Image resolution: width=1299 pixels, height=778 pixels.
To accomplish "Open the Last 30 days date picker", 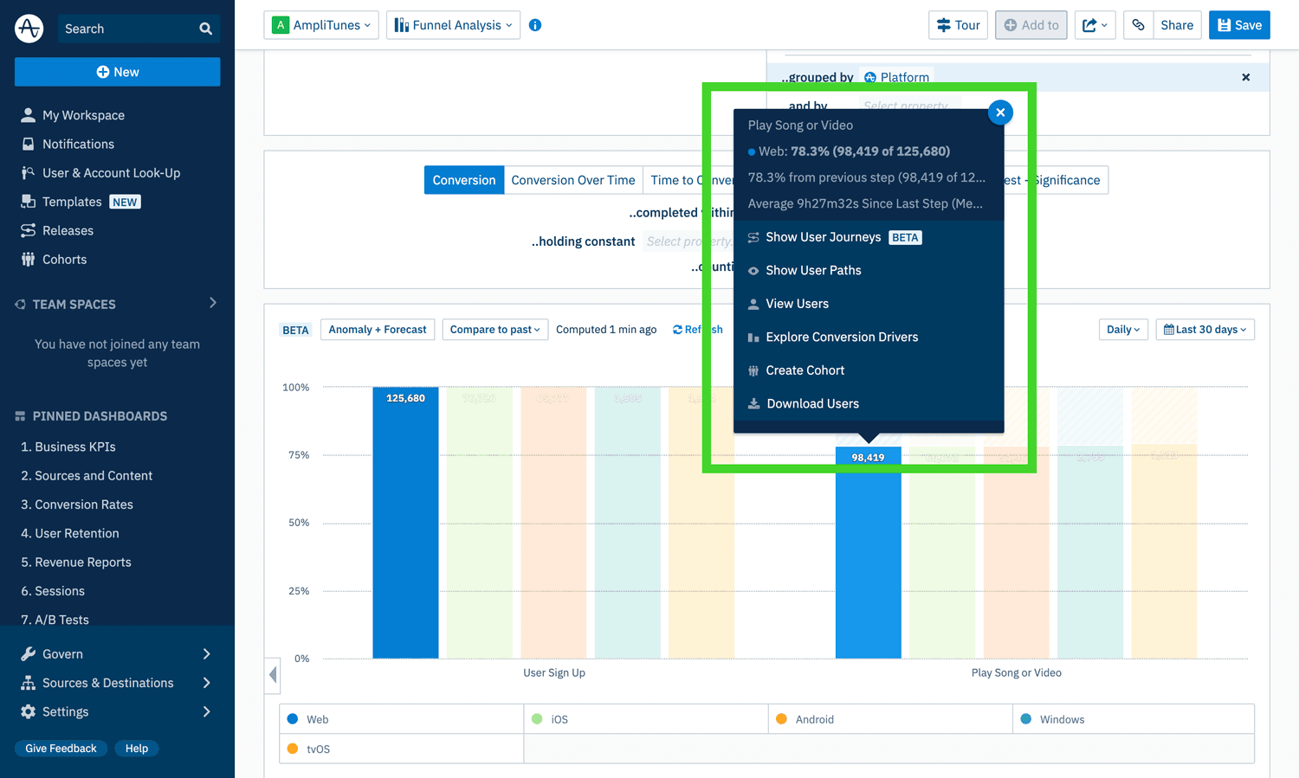I will coord(1205,330).
